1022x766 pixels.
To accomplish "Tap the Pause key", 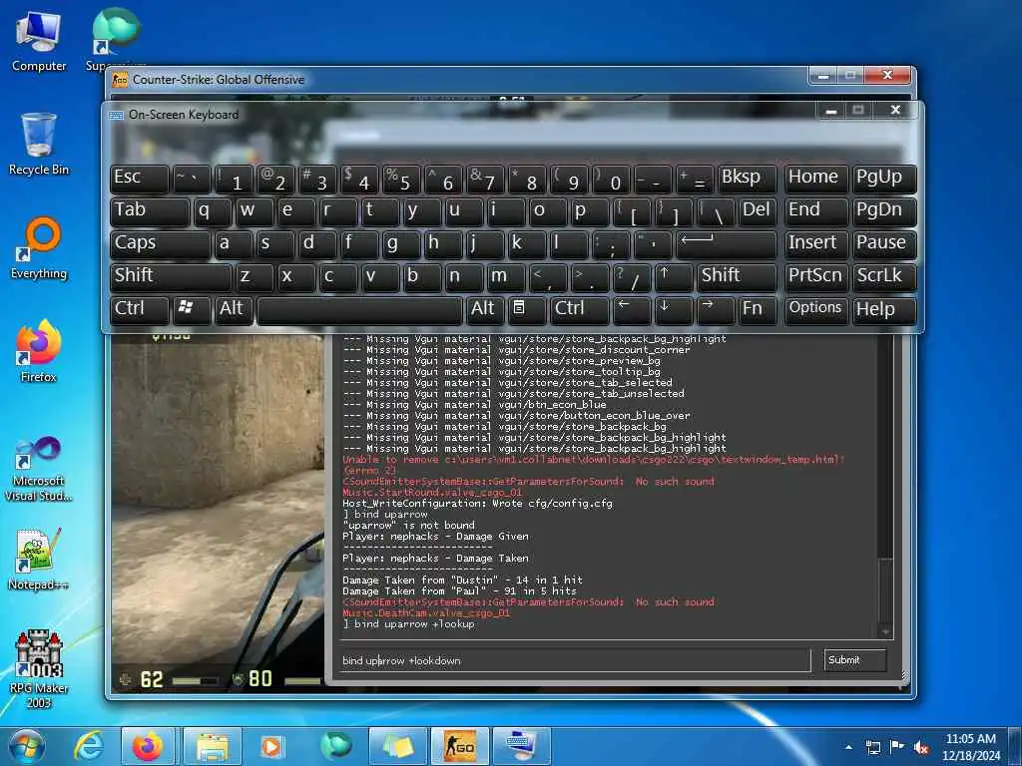I will pyautogui.click(x=884, y=243).
